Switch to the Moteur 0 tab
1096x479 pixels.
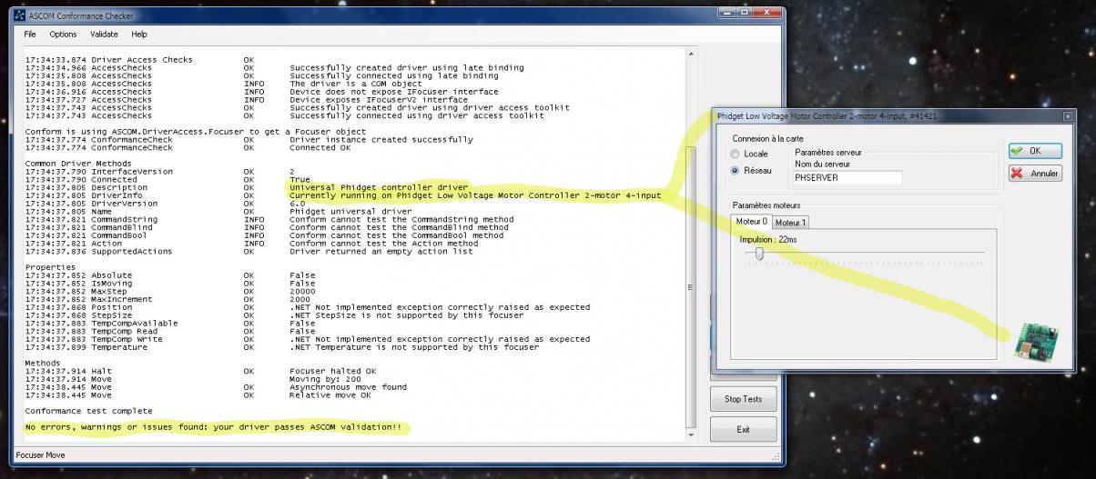pos(752,222)
